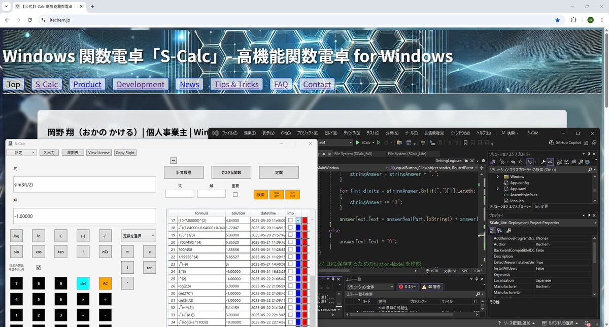
Task: Reload the page with Chrome's refresh icon
Action: 29,20
